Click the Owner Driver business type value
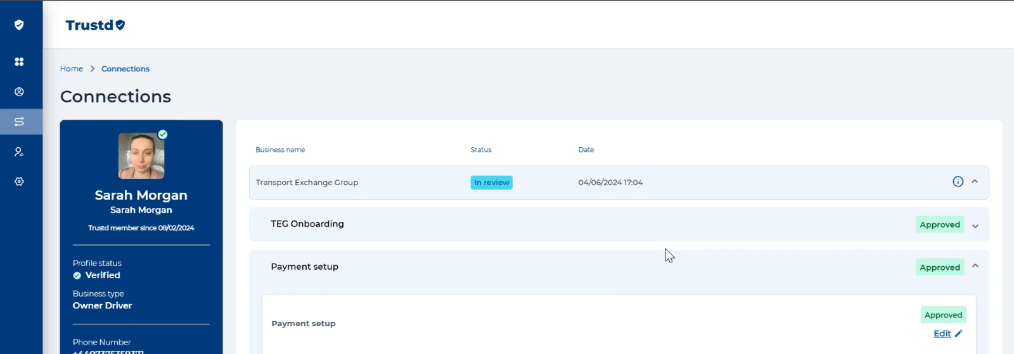Screen dimensions: 1014x354 click(102, 305)
